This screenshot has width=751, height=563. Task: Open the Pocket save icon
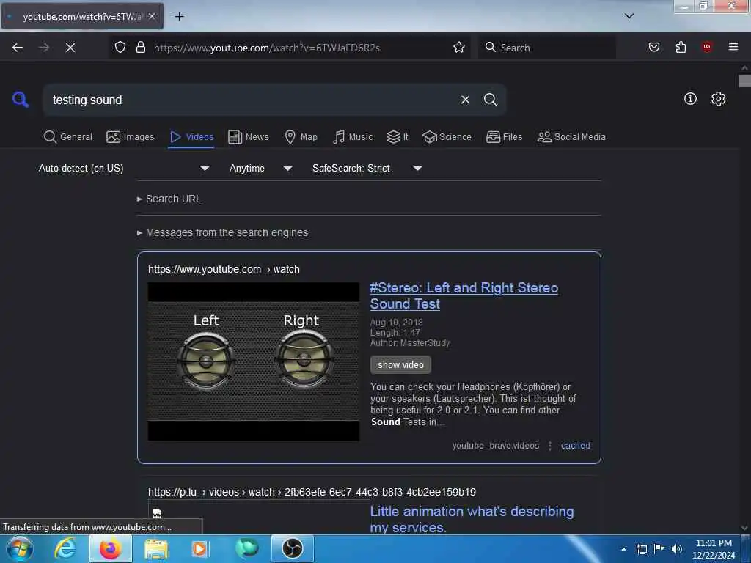point(653,47)
